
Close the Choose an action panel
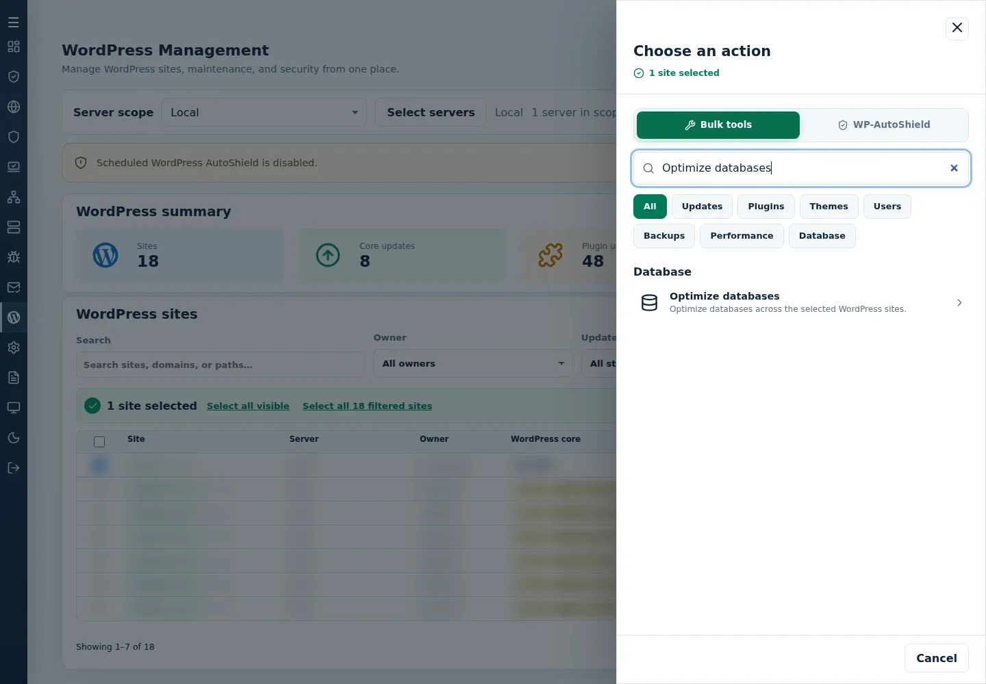[x=957, y=28]
